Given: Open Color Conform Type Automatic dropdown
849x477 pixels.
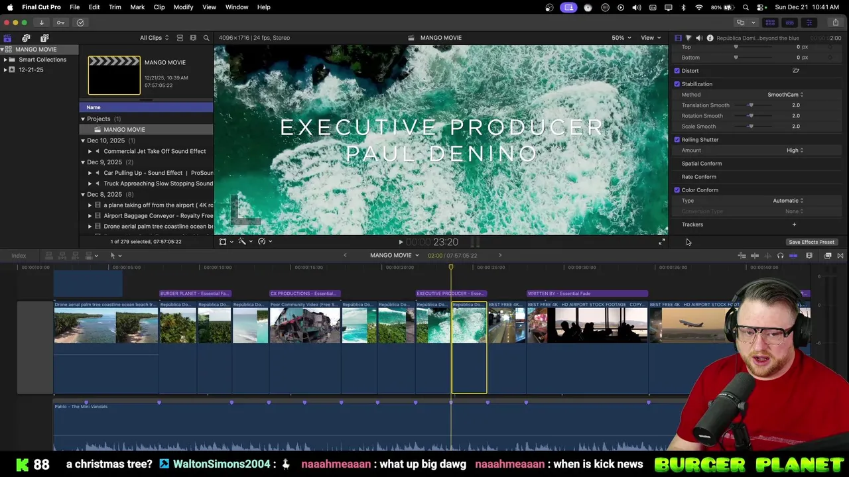Looking at the screenshot, I should 788,201.
